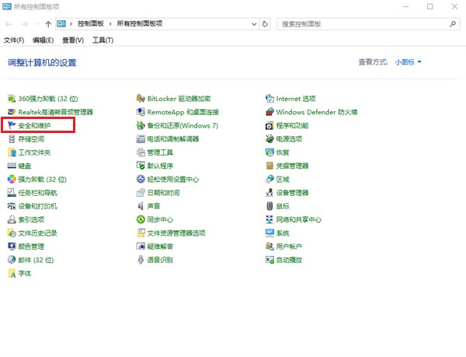The image size is (466, 357).
Task: Click the 鼠标 mouse icon
Action: [x=270, y=206]
